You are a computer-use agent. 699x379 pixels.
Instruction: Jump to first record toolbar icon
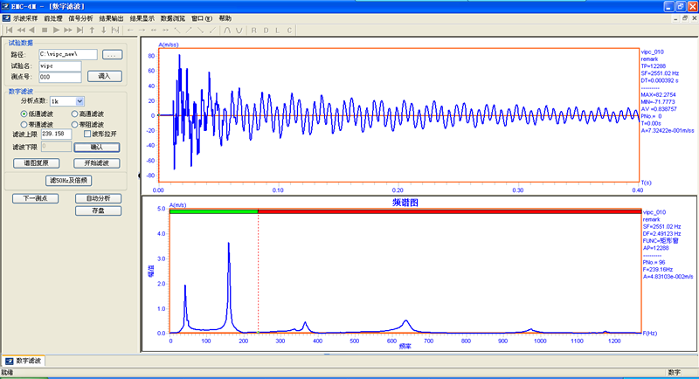click(x=10, y=30)
